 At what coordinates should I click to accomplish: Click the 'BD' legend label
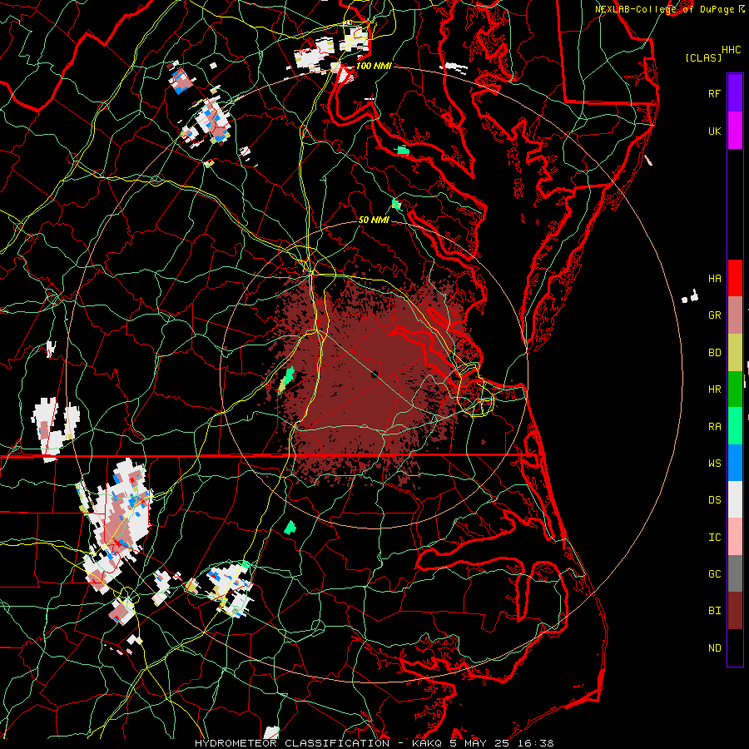[715, 353]
